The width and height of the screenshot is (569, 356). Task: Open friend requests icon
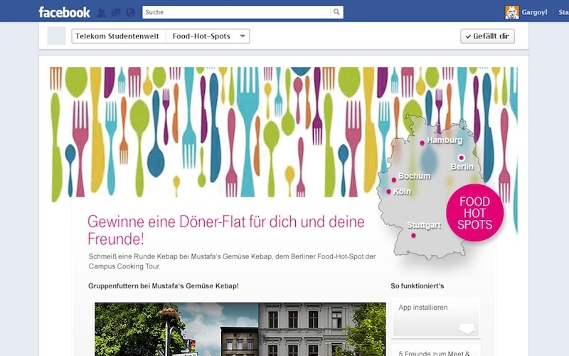coord(102,12)
